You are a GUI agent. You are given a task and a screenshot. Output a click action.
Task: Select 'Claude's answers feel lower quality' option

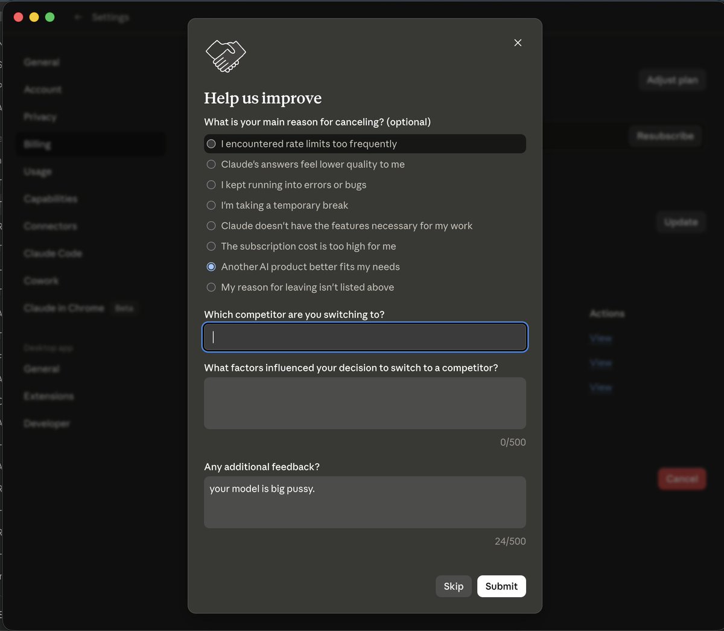[306, 164]
